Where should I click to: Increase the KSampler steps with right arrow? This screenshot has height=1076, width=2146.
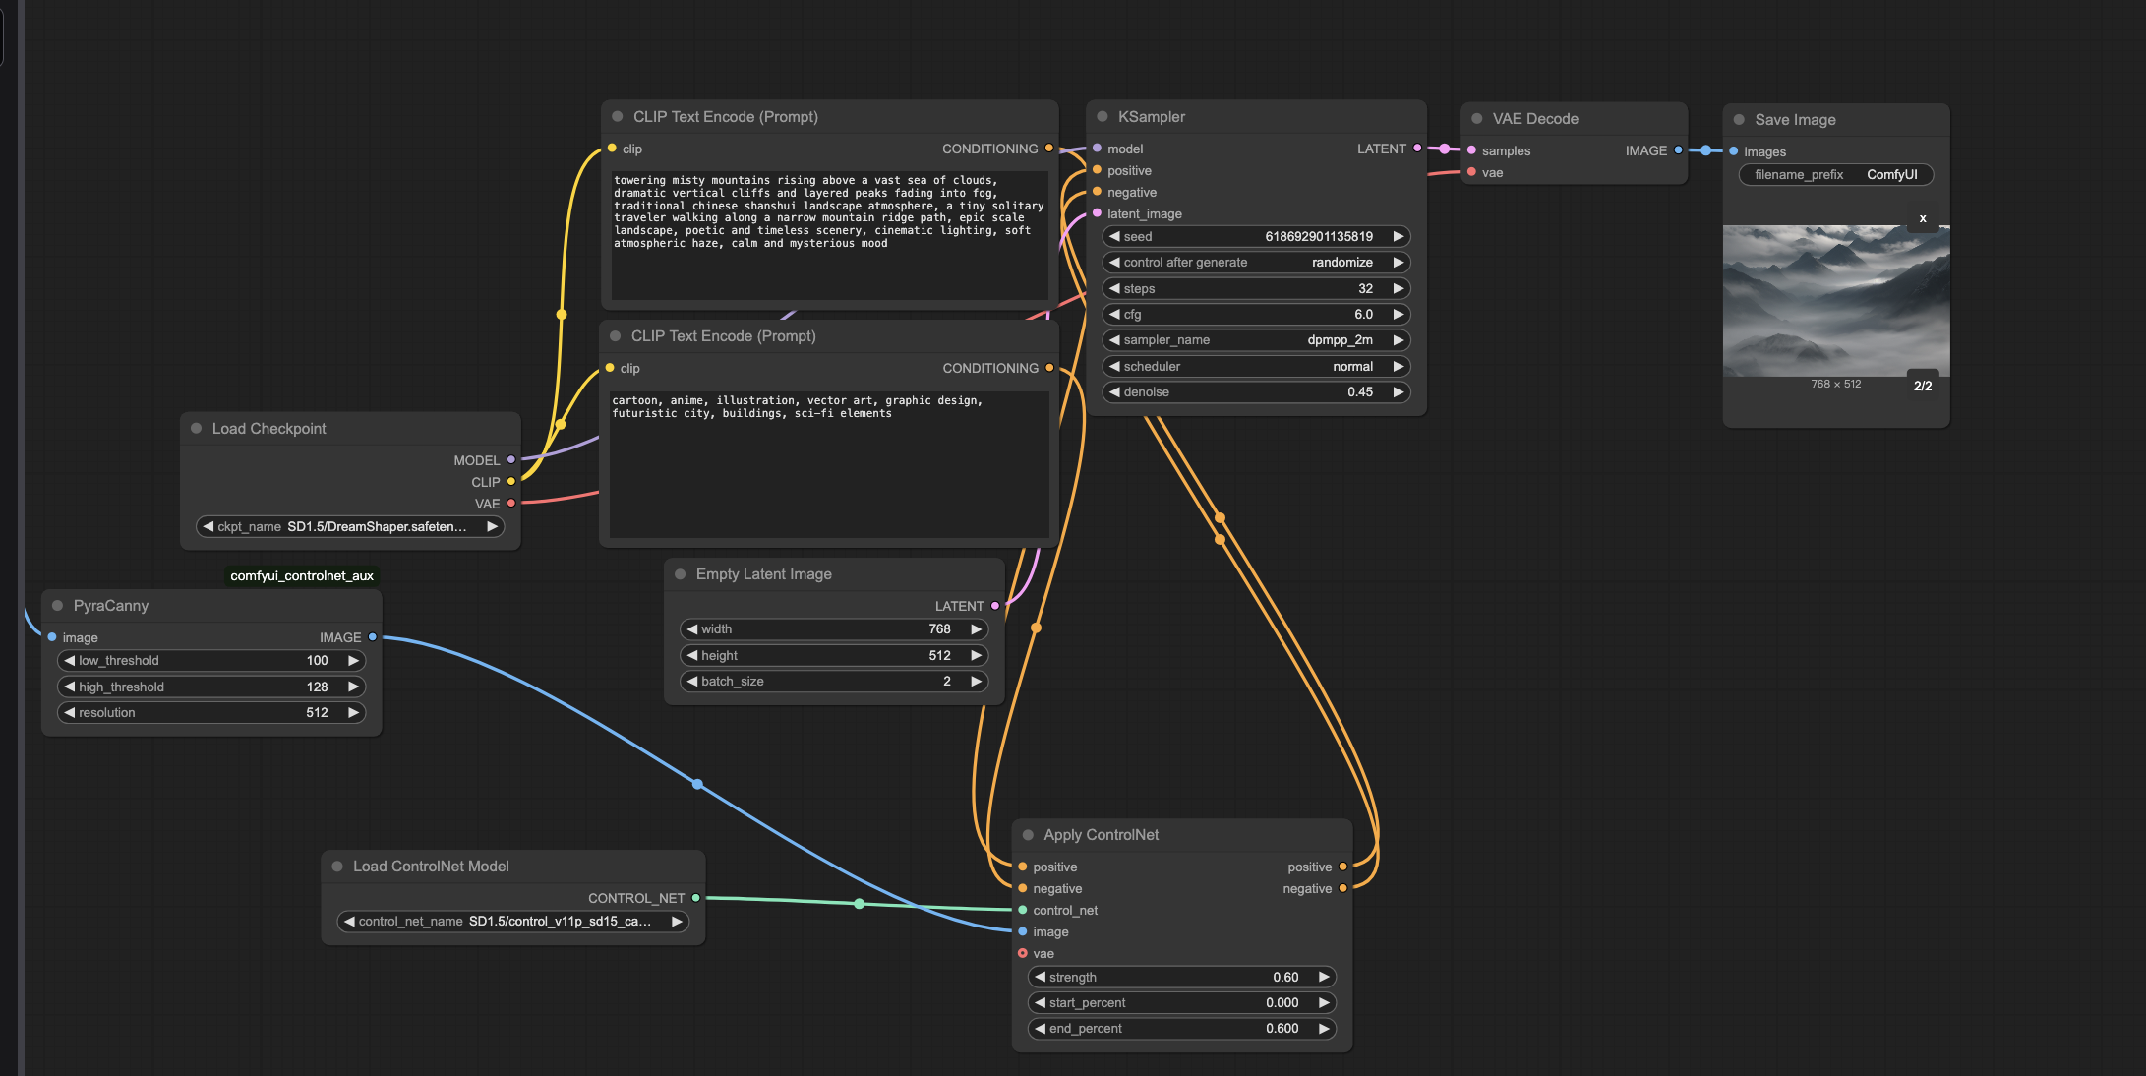pos(1398,288)
